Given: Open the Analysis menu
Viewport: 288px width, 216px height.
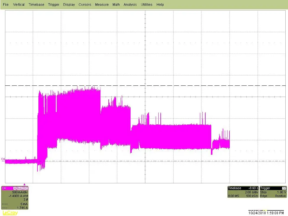Looking at the screenshot, I should [130, 5].
